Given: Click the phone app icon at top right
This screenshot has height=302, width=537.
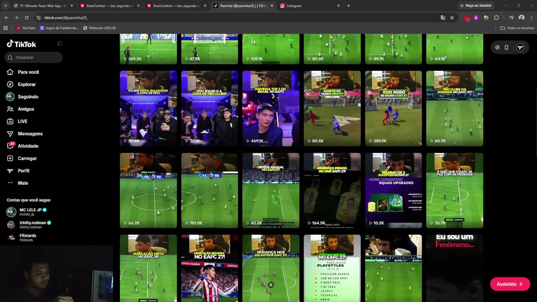Looking at the screenshot, I should click(506, 47).
